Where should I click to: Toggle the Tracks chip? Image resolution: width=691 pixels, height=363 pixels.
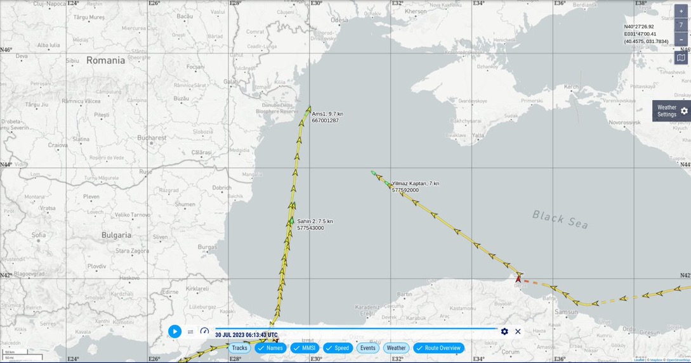[240, 348]
